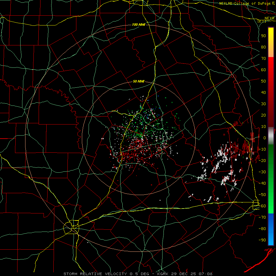Click the positive 30 scale value

pyautogui.click(x=263, y=104)
